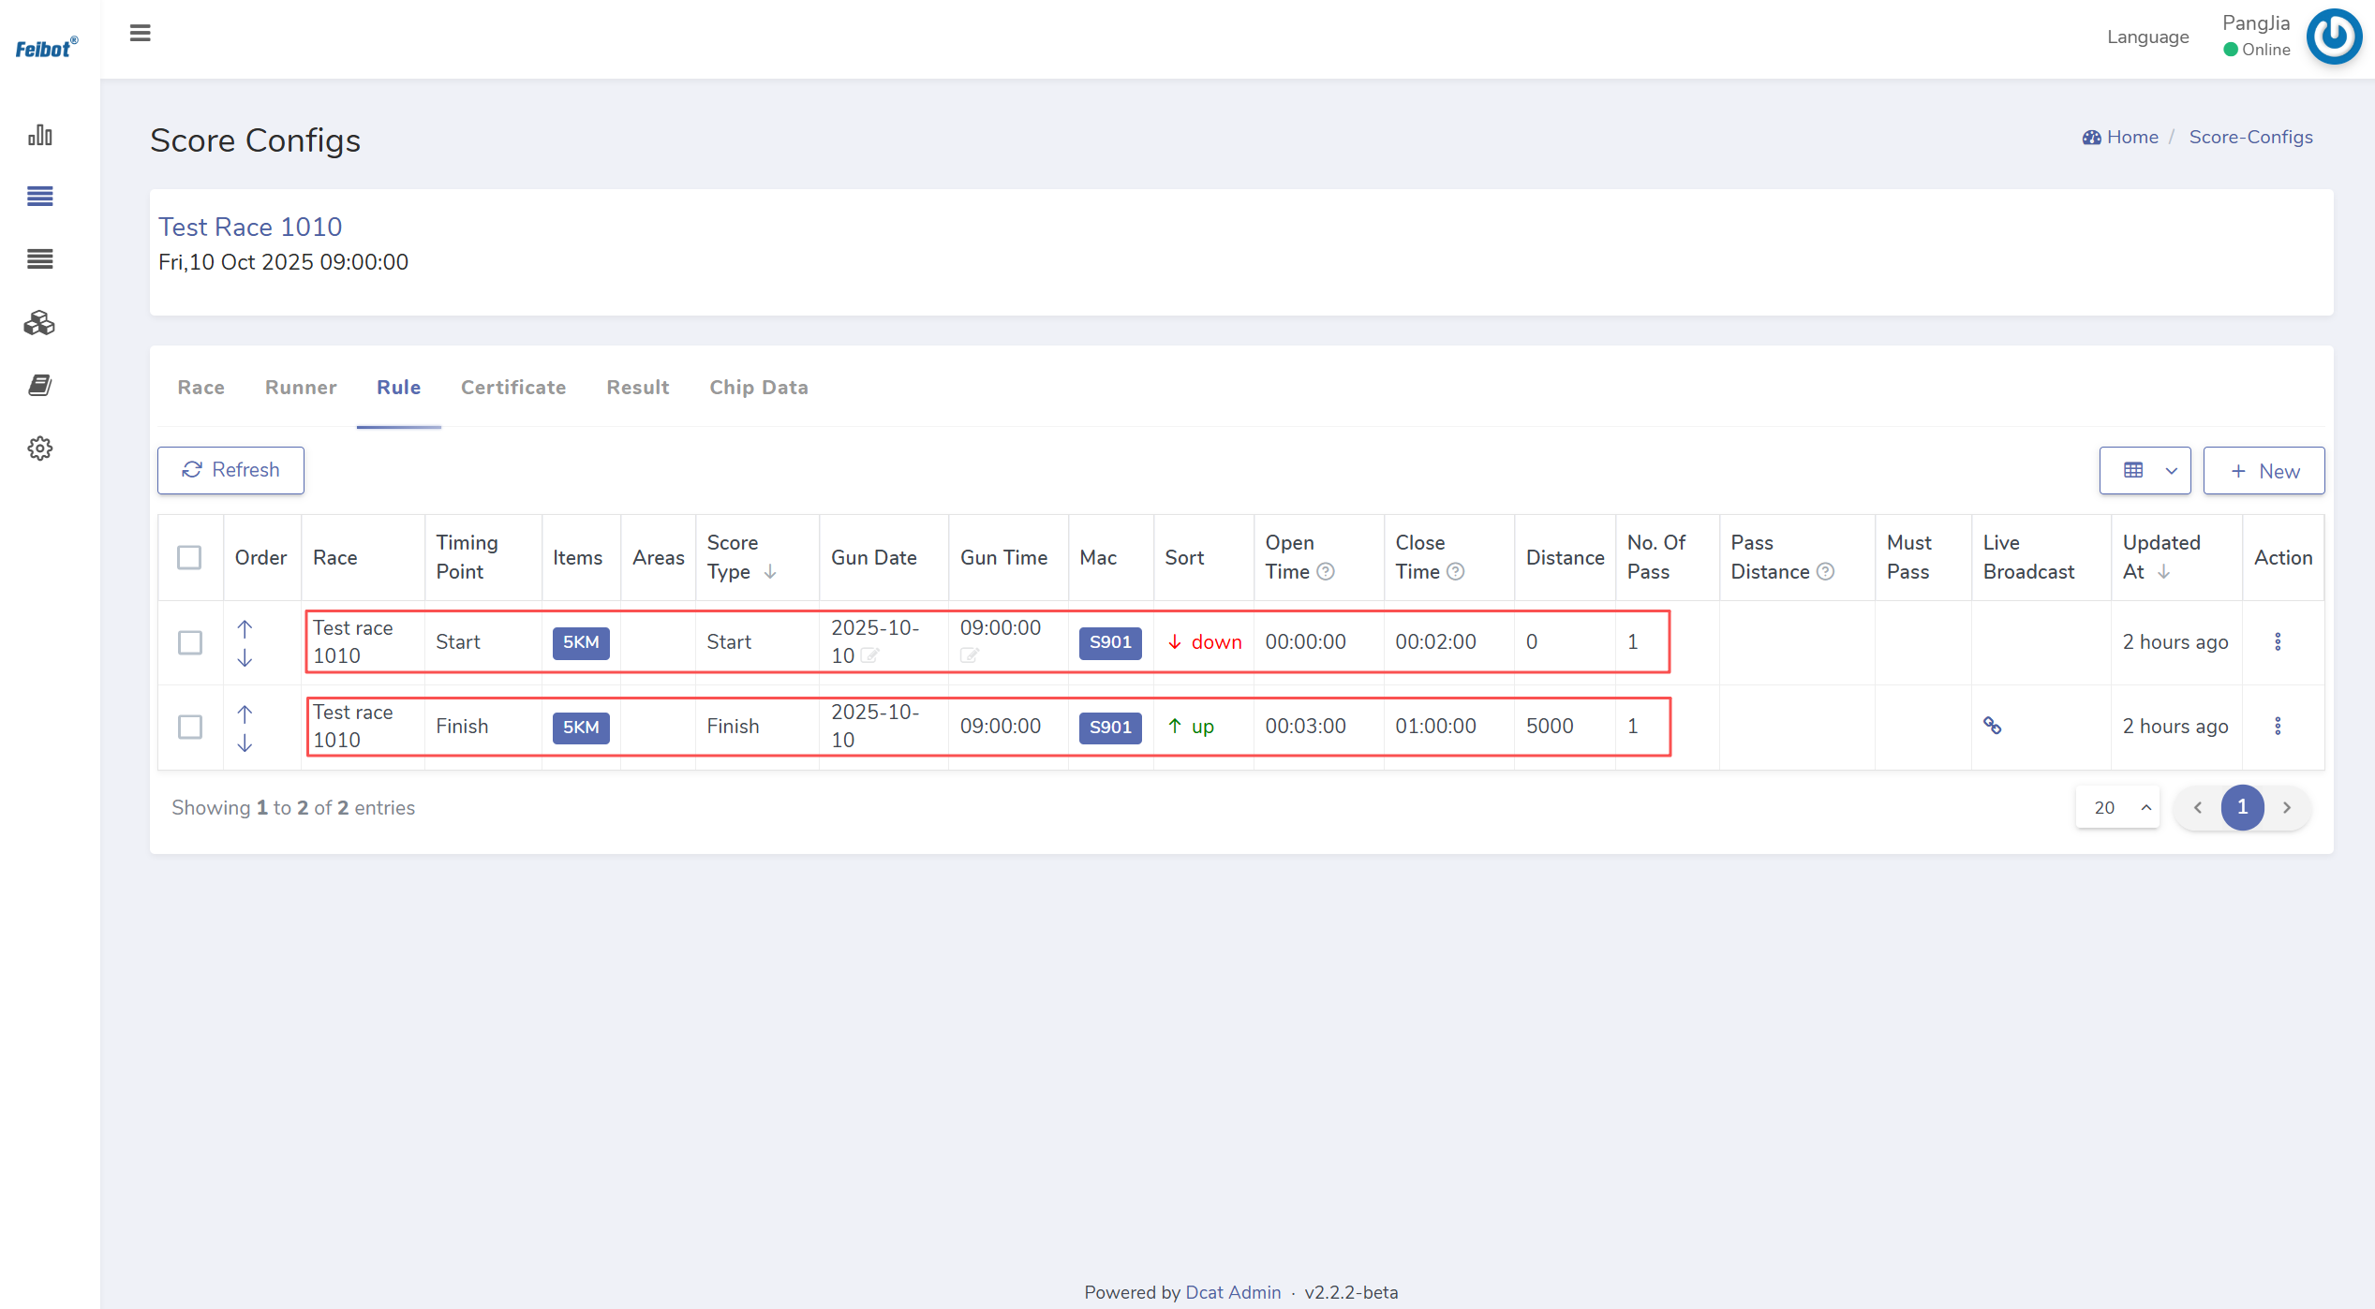Check the Start row checkbox
2375x1309 pixels.
[190, 642]
